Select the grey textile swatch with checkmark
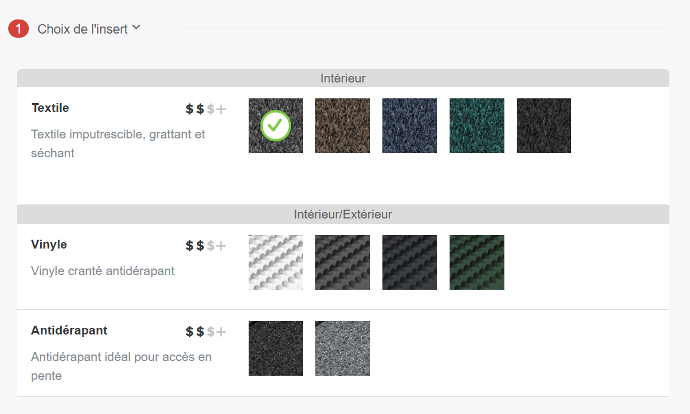This screenshot has height=414, width=690. pos(276,125)
